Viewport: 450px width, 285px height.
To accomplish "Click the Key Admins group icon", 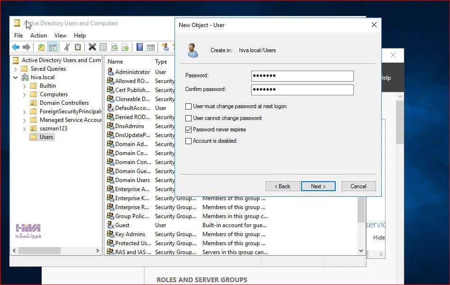I will coord(110,234).
